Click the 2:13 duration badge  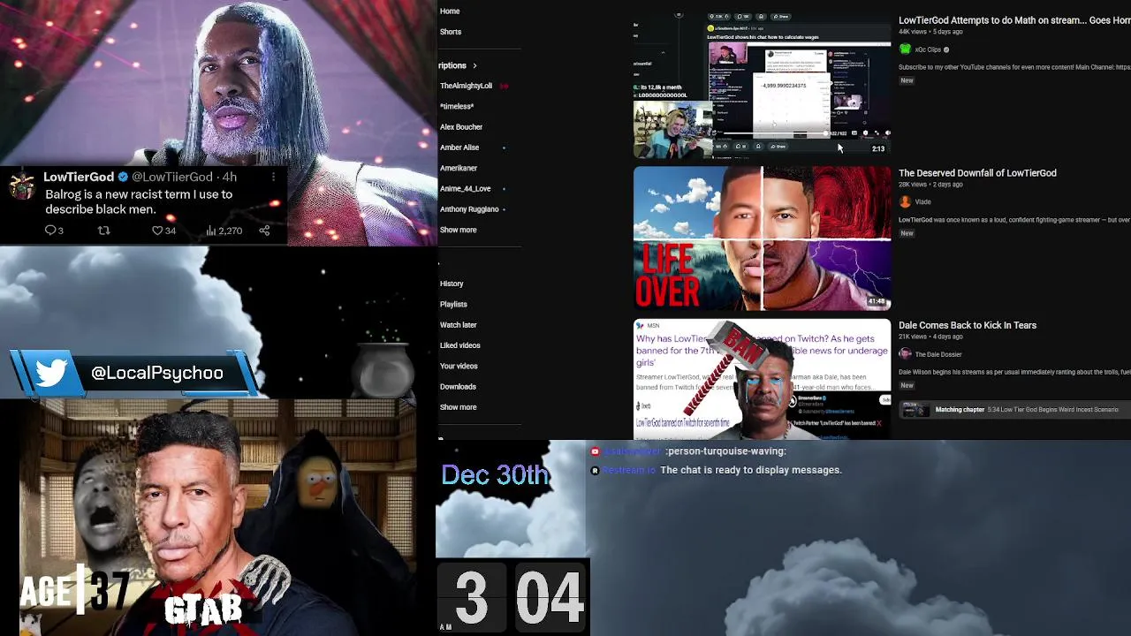pos(877,149)
